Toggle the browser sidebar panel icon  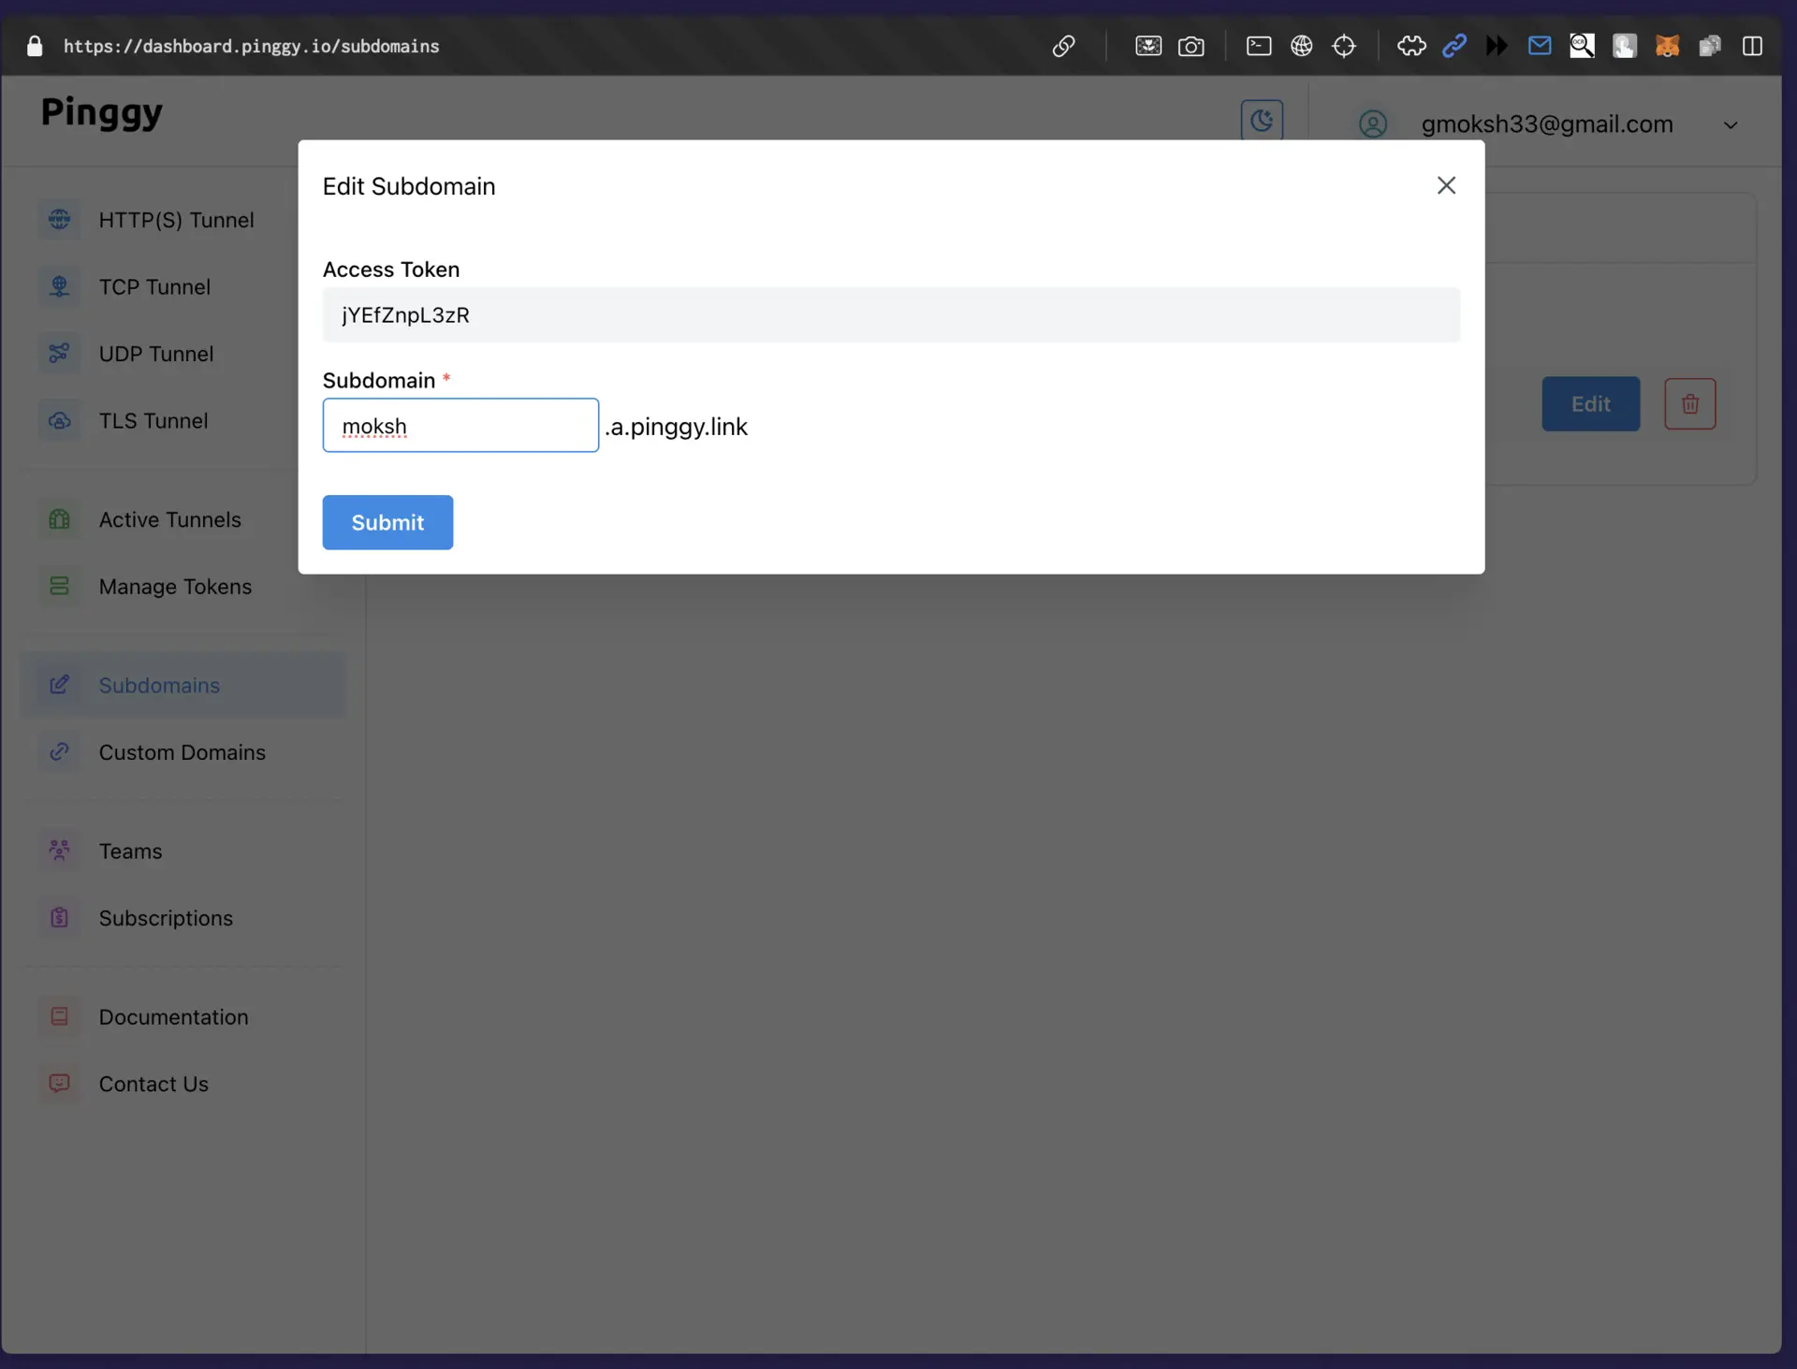(1753, 46)
